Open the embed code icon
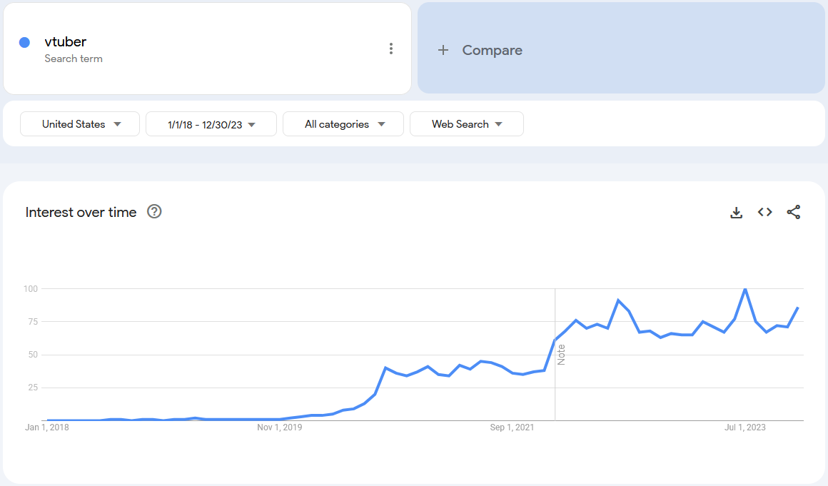The height and width of the screenshot is (486, 828). click(x=764, y=212)
